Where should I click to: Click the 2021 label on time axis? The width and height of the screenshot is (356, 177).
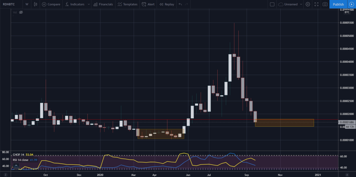318,175
